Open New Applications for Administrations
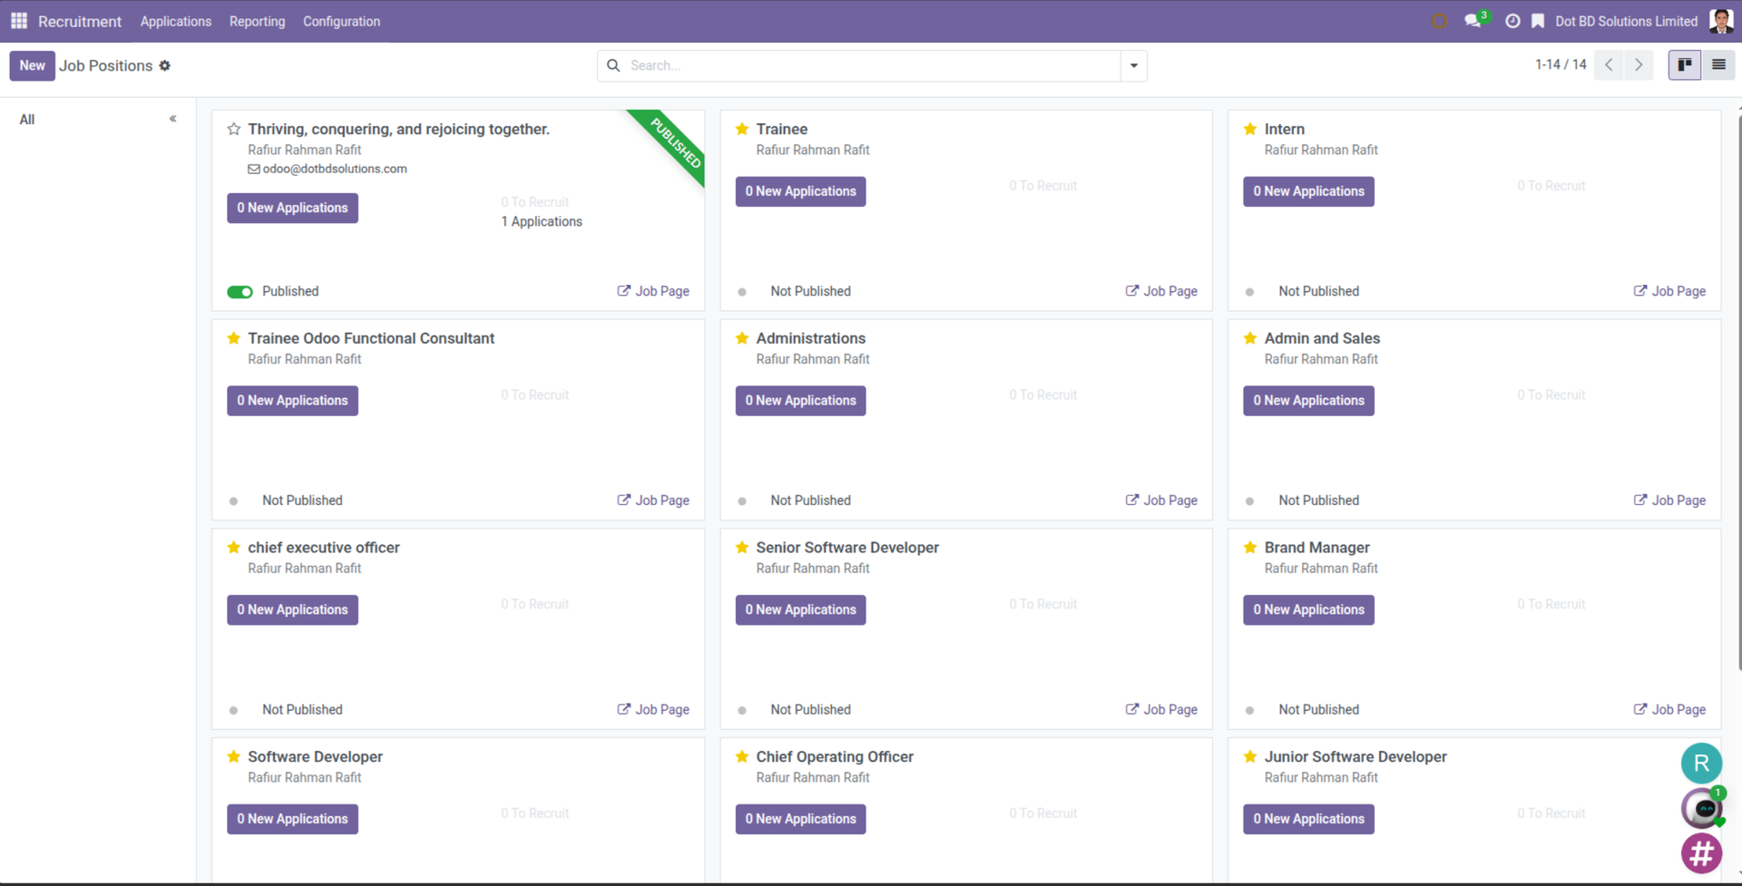This screenshot has height=886, width=1742. (800, 401)
